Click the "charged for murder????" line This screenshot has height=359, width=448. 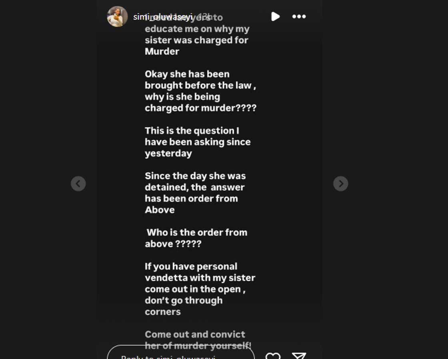[200, 108]
